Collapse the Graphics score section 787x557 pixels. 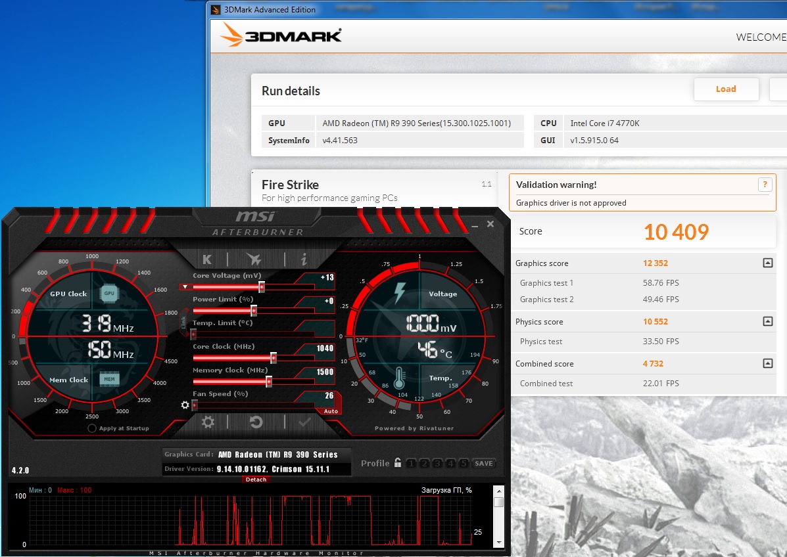tap(767, 263)
